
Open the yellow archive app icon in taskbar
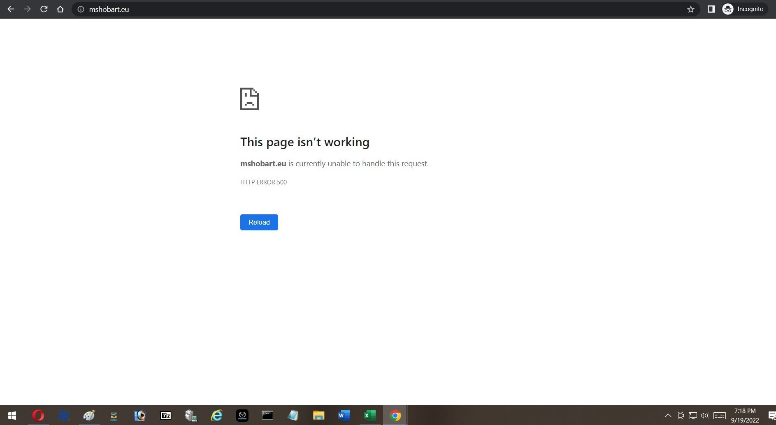[x=114, y=416]
